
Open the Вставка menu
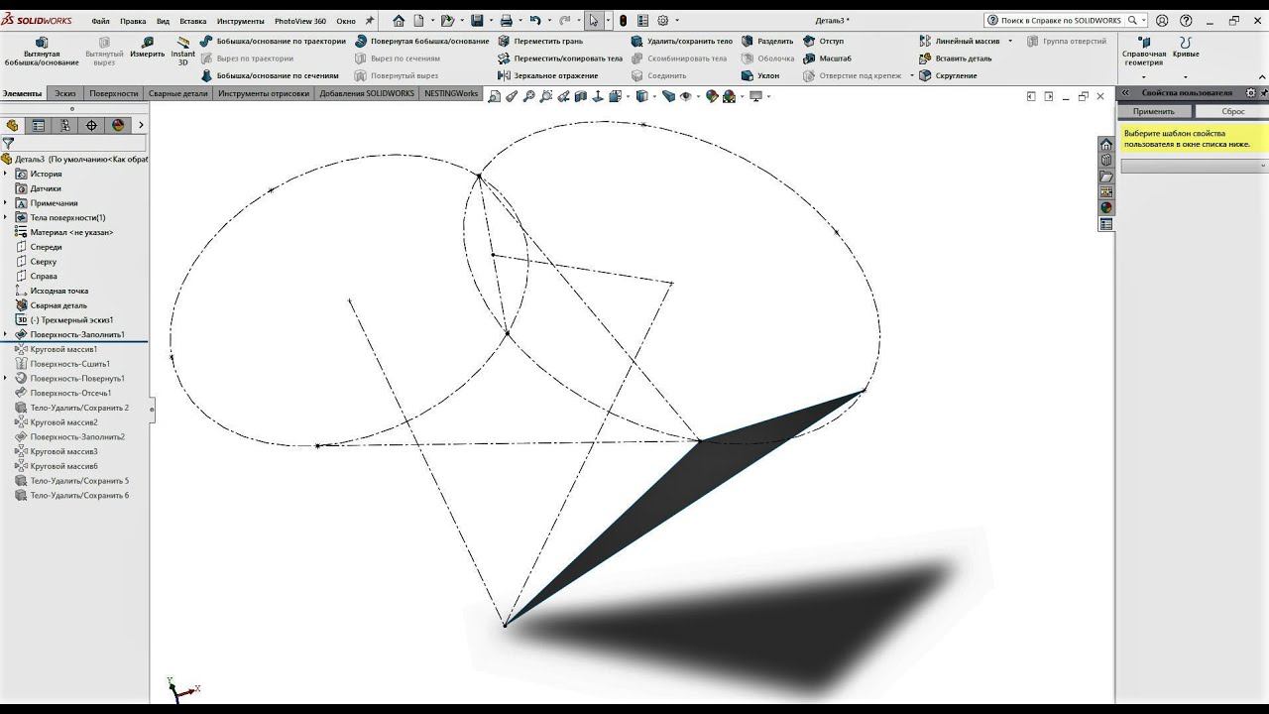click(193, 21)
